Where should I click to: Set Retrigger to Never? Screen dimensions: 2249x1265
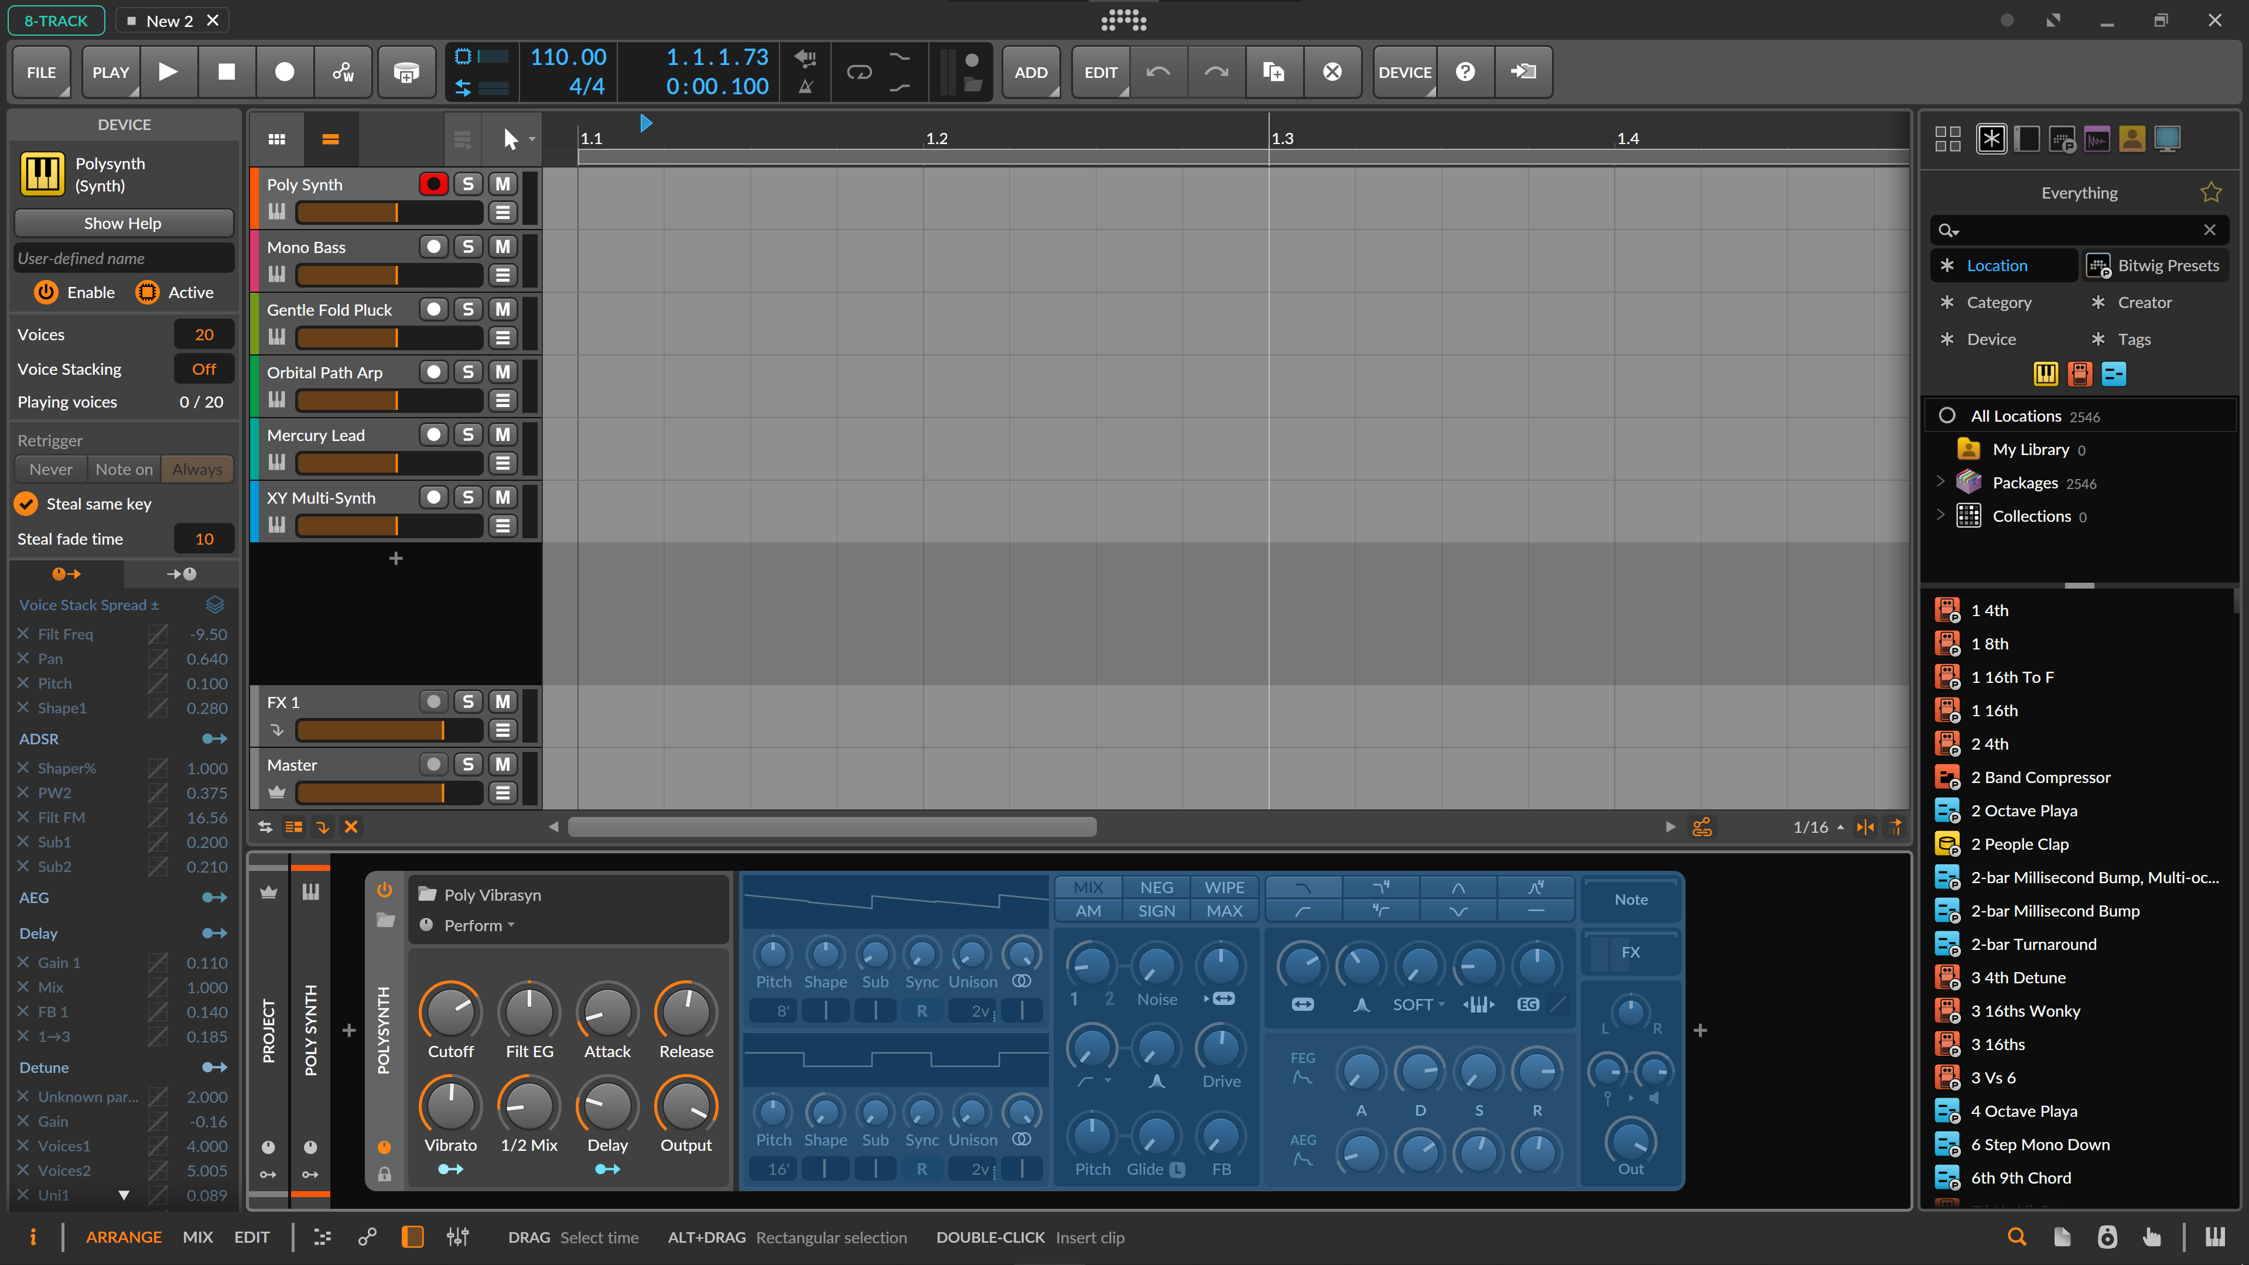(50, 469)
